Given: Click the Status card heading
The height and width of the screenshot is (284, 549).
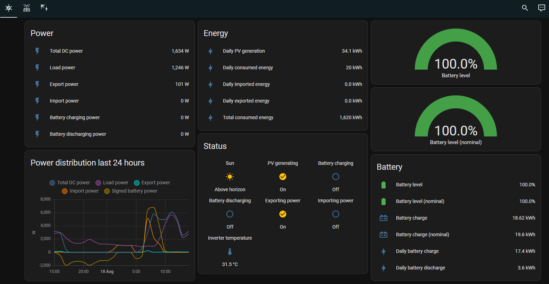Looking at the screenshot, I should point(215,146).
